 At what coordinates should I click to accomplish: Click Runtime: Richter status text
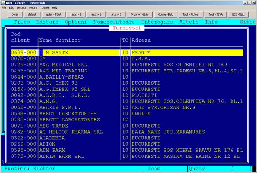tap(30, 169)
